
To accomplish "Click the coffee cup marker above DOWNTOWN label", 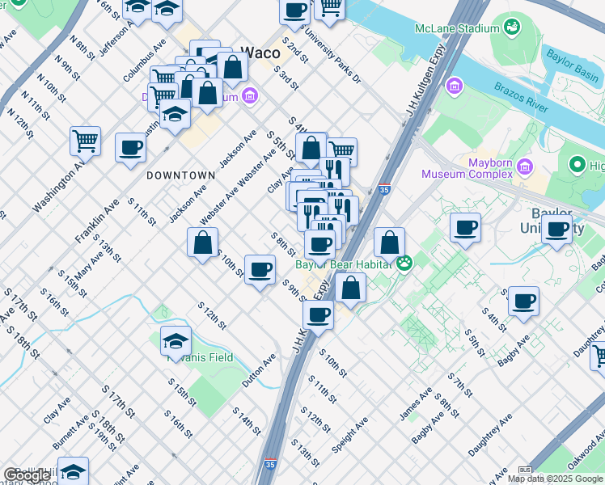I will coord(130,150).
